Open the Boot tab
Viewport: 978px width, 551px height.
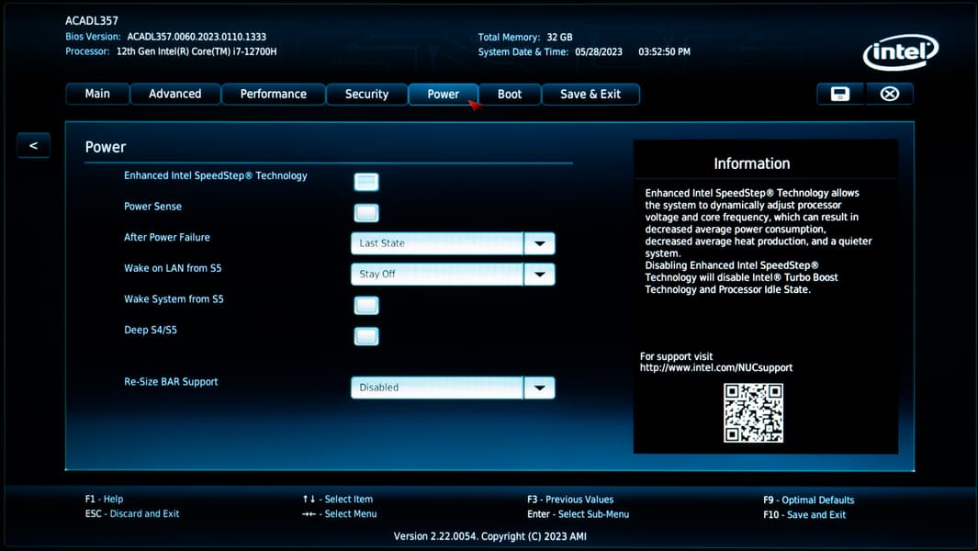click(510, 94)
